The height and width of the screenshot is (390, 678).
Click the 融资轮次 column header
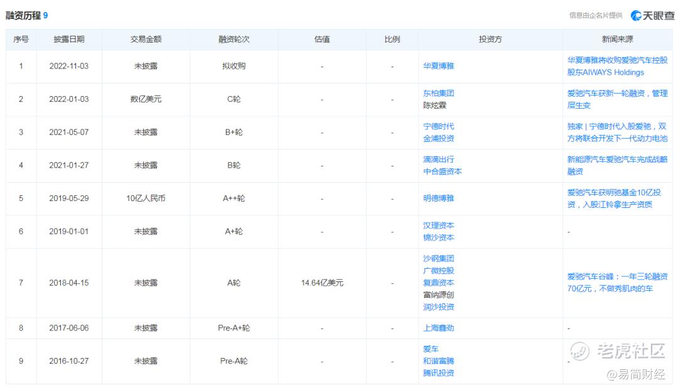pyautogui.click(x=234, y=40)
